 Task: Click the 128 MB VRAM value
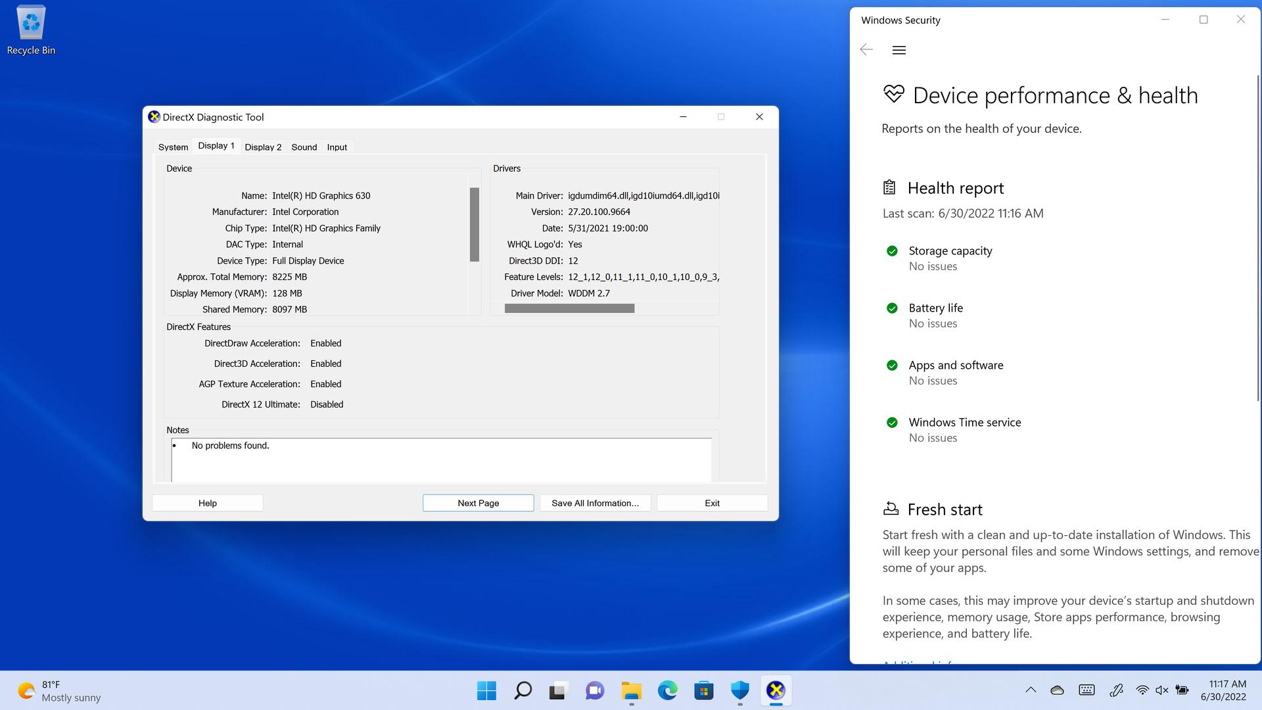287,294
